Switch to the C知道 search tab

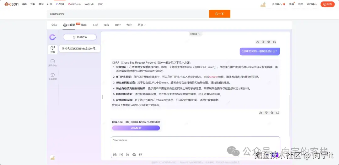point(69,25)
